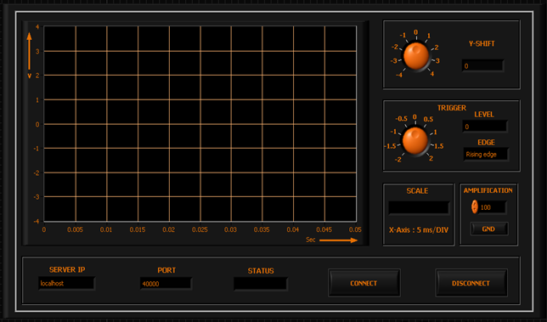Click the SERVER IP field with localhost

coord(66,283)
